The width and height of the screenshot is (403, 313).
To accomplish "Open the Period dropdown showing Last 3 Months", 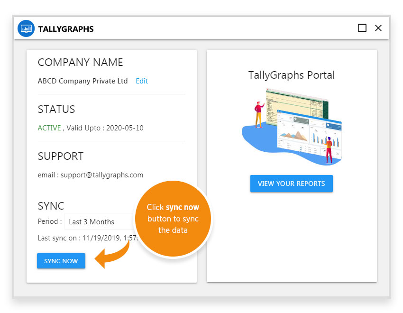I will [x=99, y=221].
